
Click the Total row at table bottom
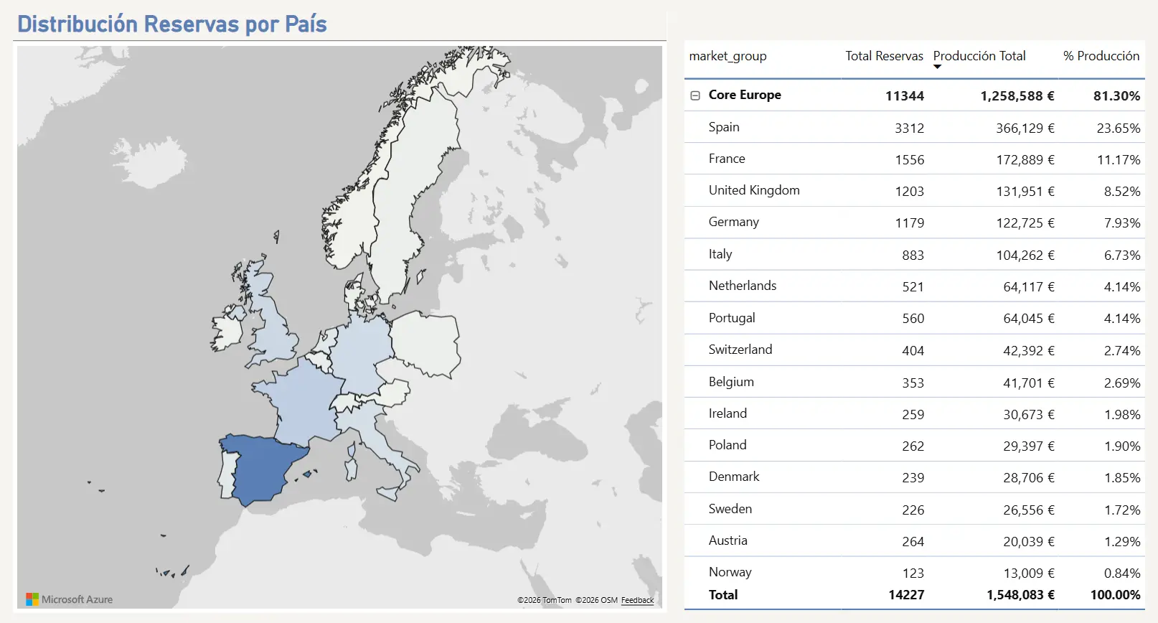[915, 595]
